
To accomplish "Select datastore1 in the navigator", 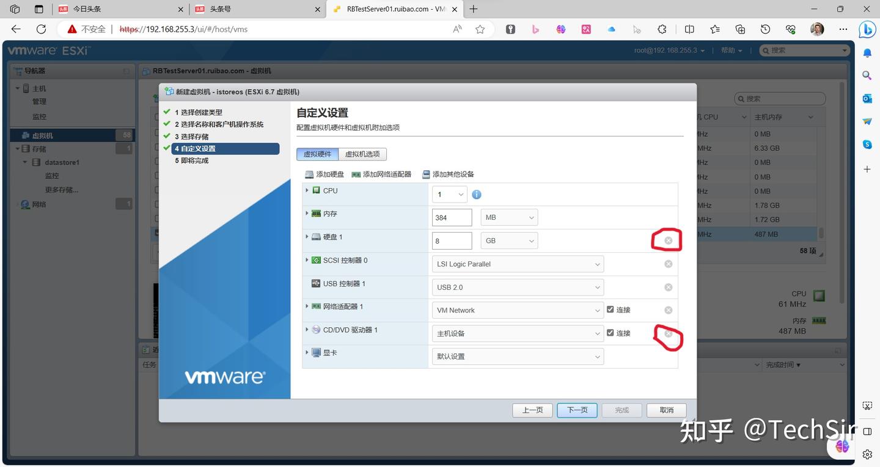I will point(62,162).
